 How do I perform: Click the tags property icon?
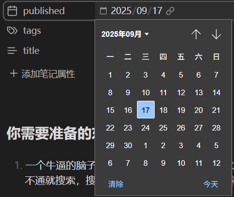click(x=12, y=31)
